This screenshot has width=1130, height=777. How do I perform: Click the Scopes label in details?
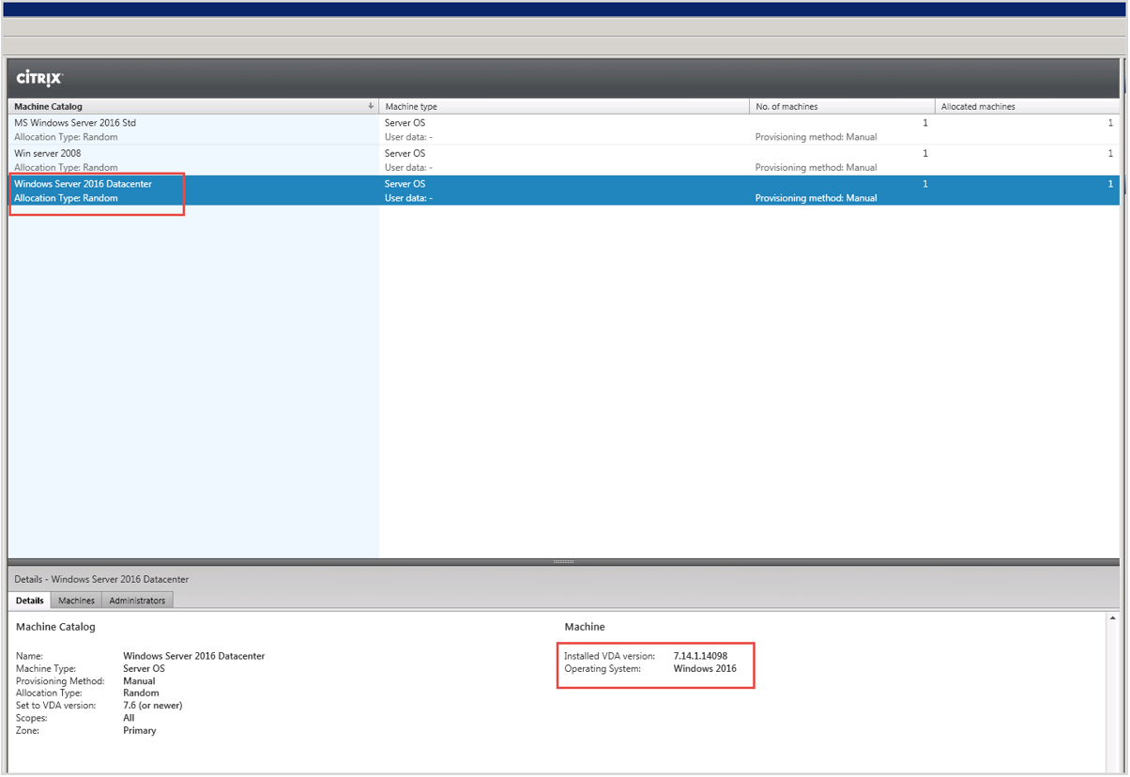31,718
